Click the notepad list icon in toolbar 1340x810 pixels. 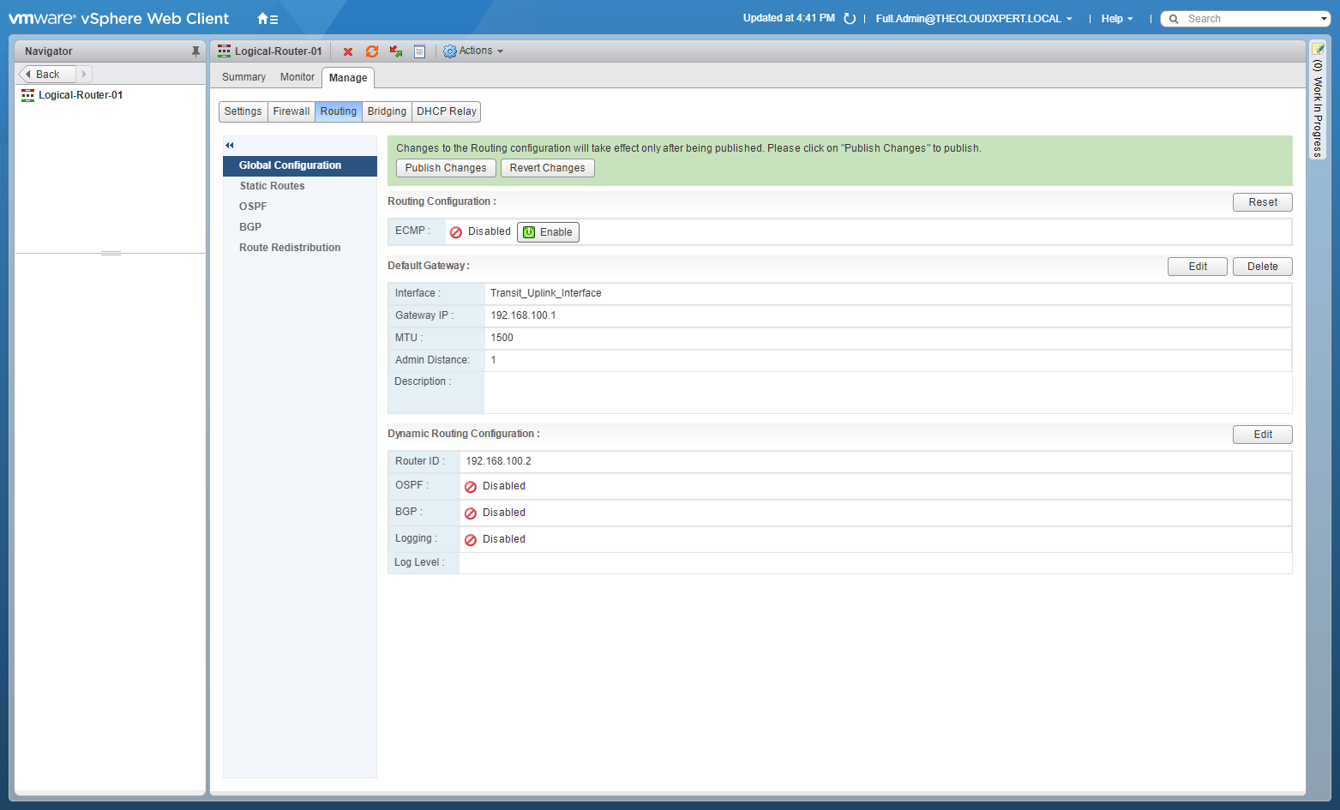[419, 51]
